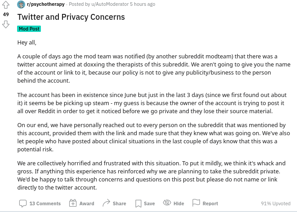This screenshot has width=297, height=212.
Task: Choose the Report text label
Action: [x=210, y=203]
